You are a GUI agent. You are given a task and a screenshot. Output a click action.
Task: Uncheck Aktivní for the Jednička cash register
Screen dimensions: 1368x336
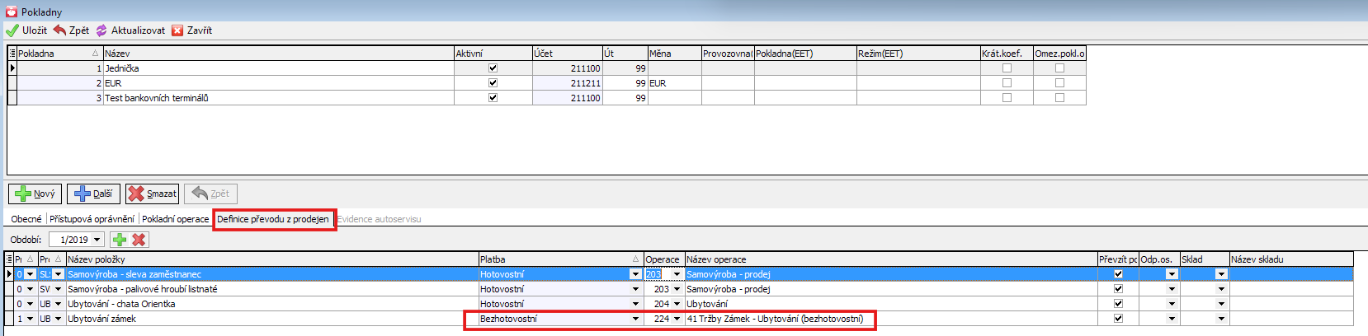point(493,68)
